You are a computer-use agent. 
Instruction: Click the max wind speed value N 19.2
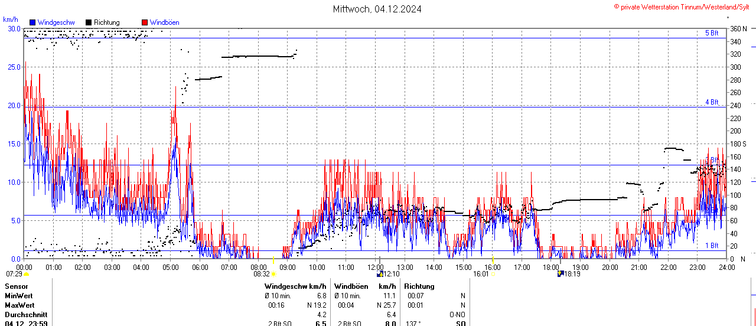317,305
